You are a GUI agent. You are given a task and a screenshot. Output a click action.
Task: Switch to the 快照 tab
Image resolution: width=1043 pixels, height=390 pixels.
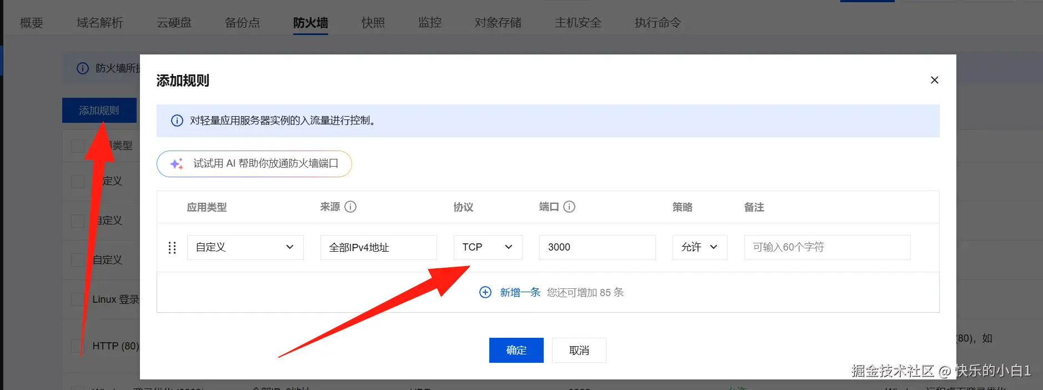click(x=373, y=23)
